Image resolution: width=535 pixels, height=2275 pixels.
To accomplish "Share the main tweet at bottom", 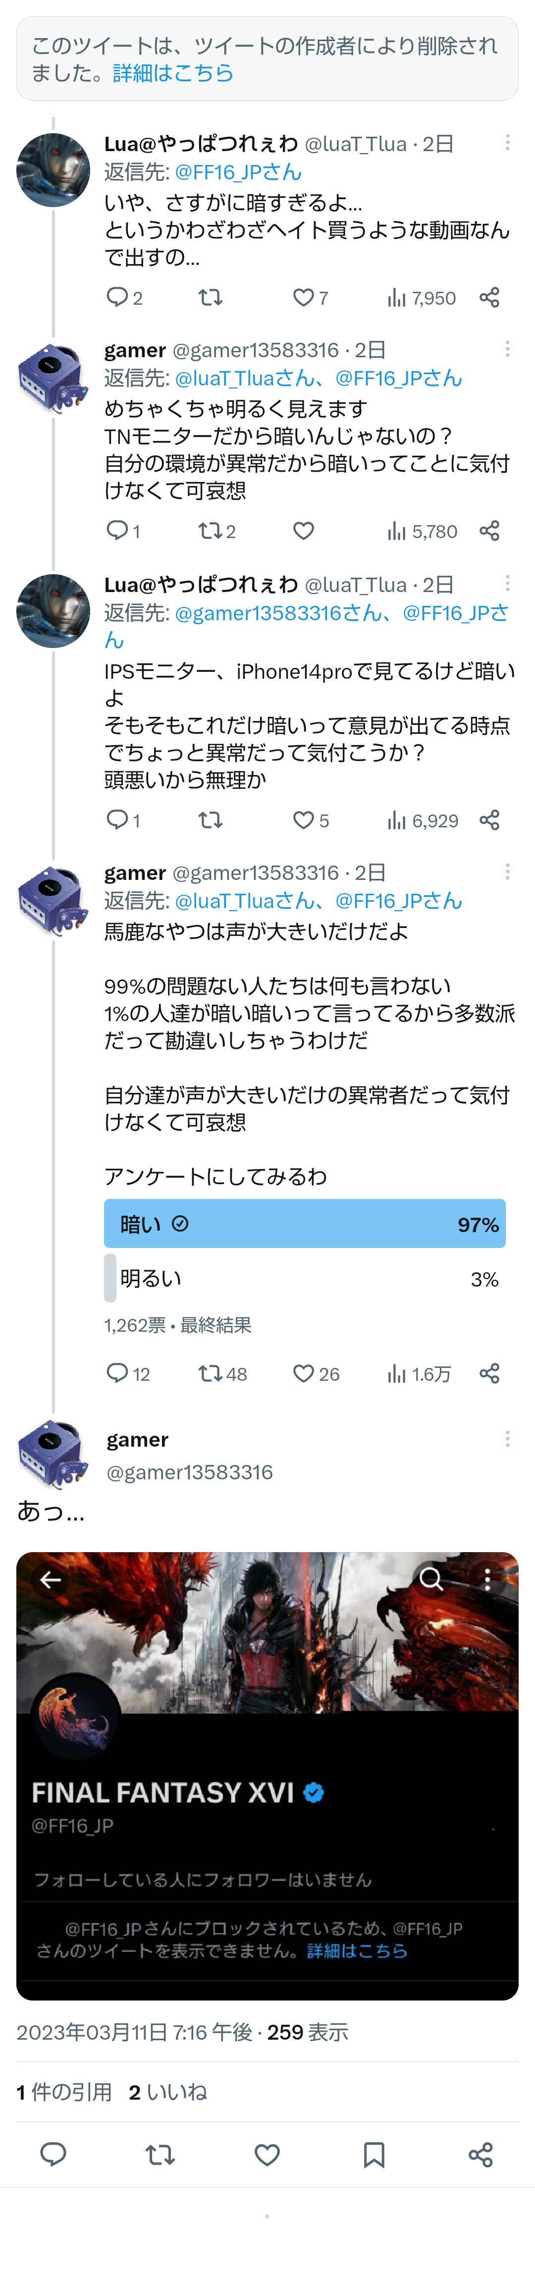I will 481,2155.
